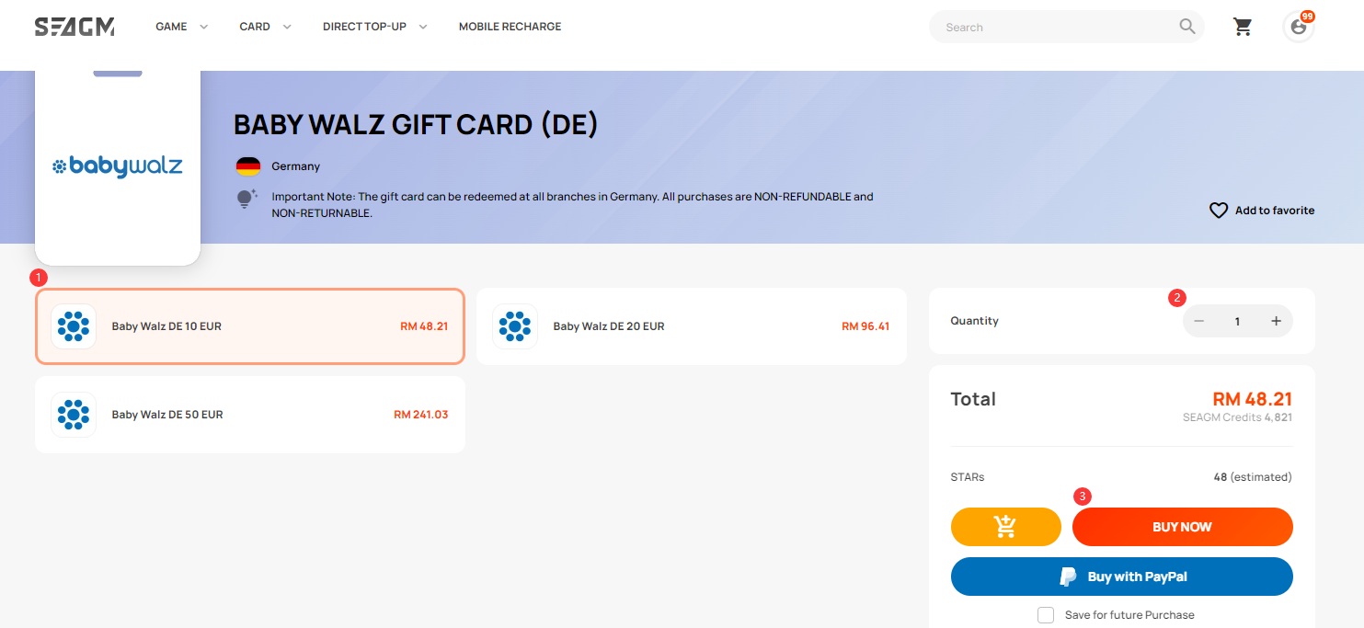Click the Baby Walz DE 20 EUR icon
The image size is (1364, 628).
click(x=515, y=326)
